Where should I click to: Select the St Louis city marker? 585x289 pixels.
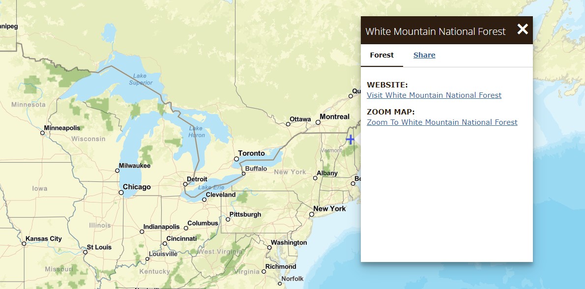tap(85, 252)
